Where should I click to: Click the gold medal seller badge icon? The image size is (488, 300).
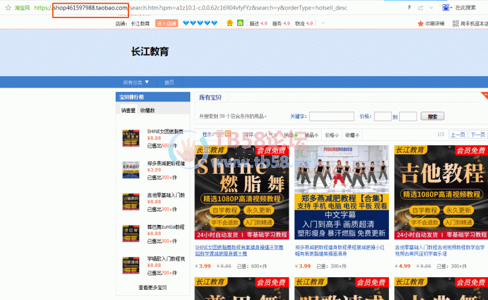coord(230,23)
